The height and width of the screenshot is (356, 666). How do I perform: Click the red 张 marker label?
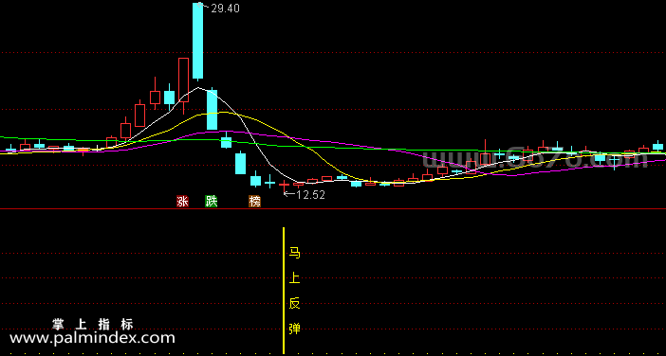click(183, 202)
